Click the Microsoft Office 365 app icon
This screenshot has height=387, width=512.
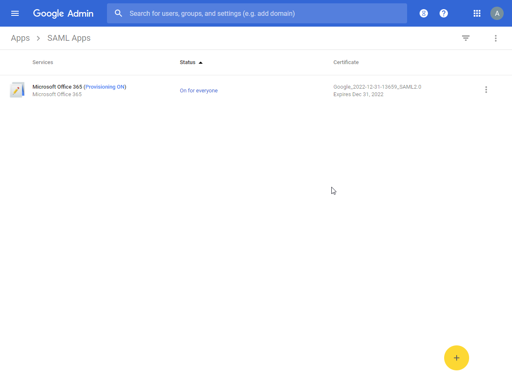point(17,90)
